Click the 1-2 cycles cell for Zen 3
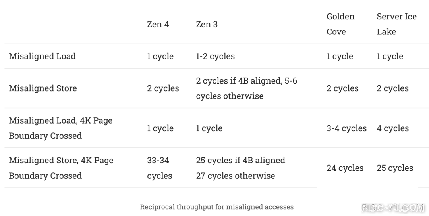 tap(215, 56)
